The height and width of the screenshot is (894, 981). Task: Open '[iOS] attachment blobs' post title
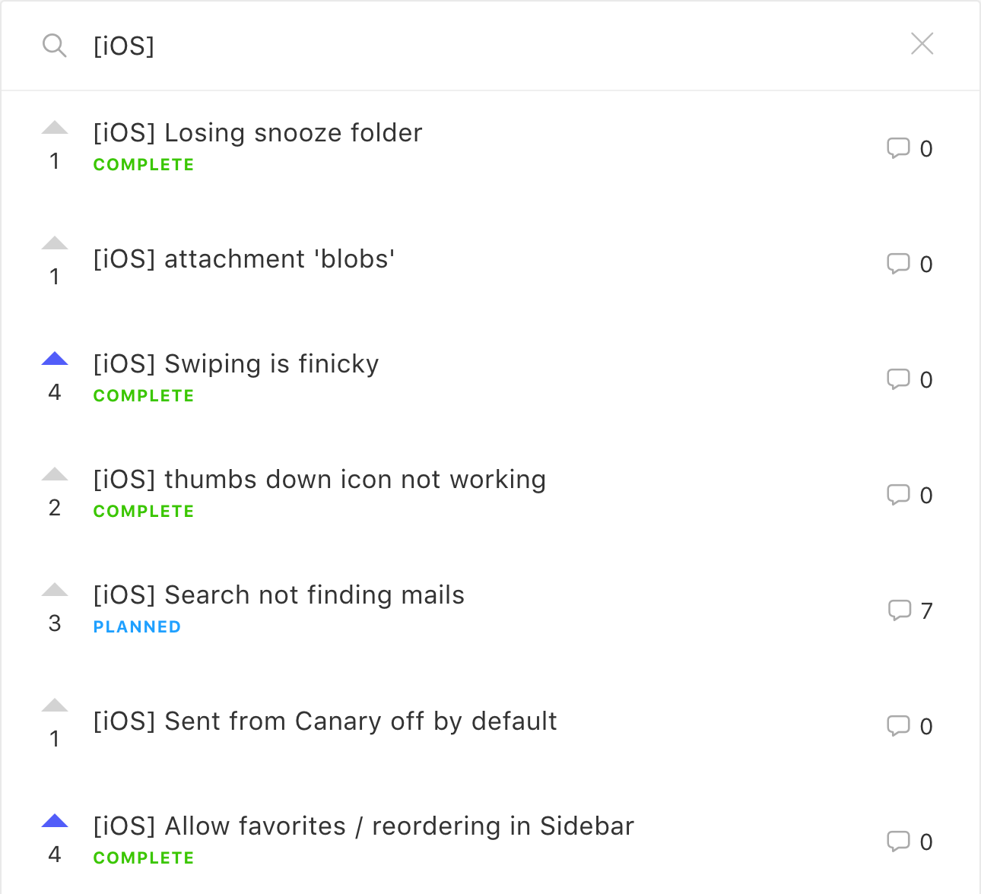[244, 259]
